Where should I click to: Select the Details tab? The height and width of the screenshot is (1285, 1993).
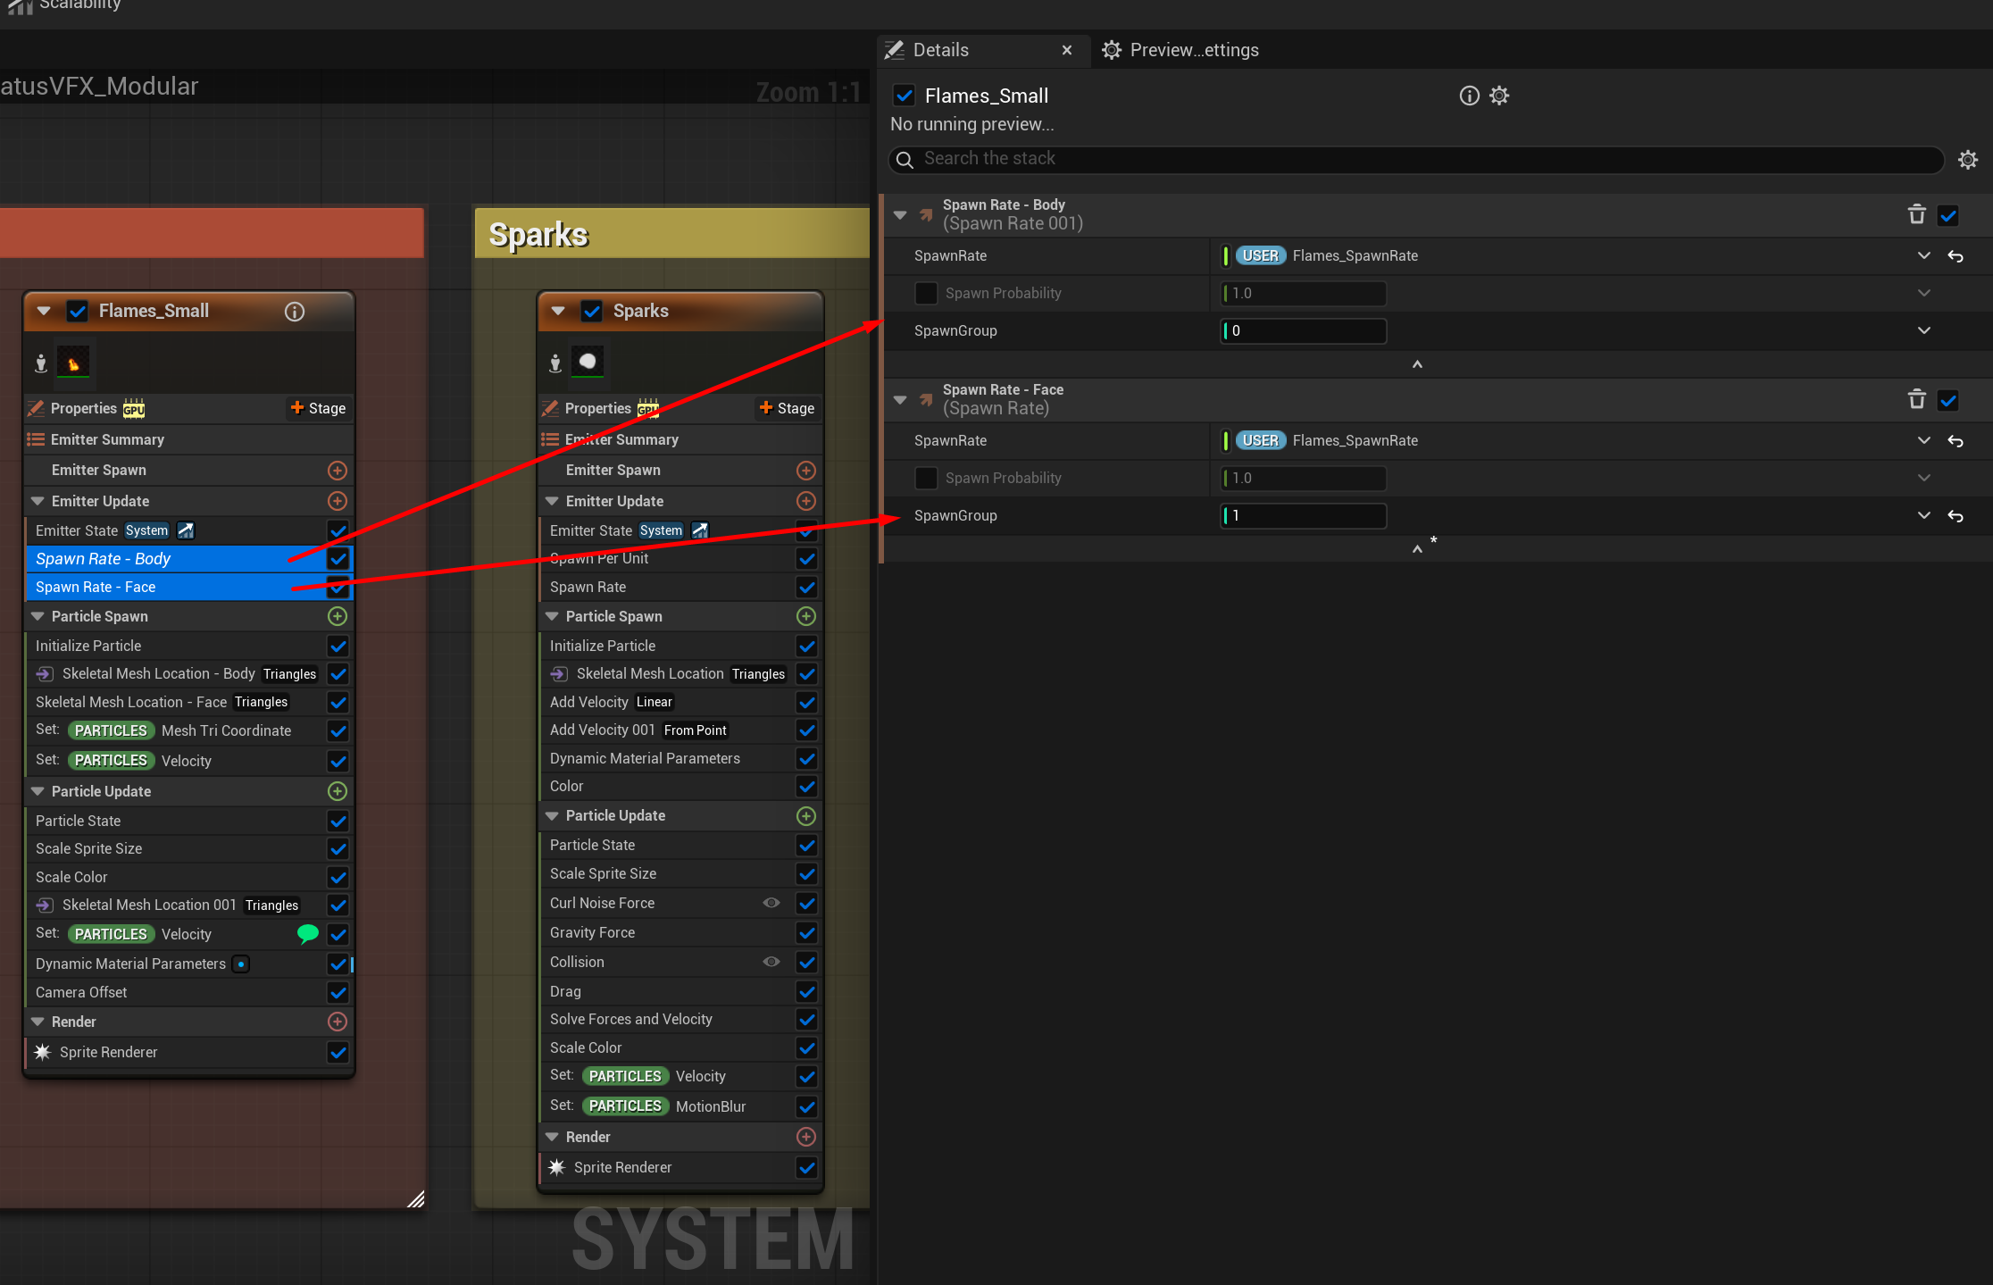tap(940, 50)
